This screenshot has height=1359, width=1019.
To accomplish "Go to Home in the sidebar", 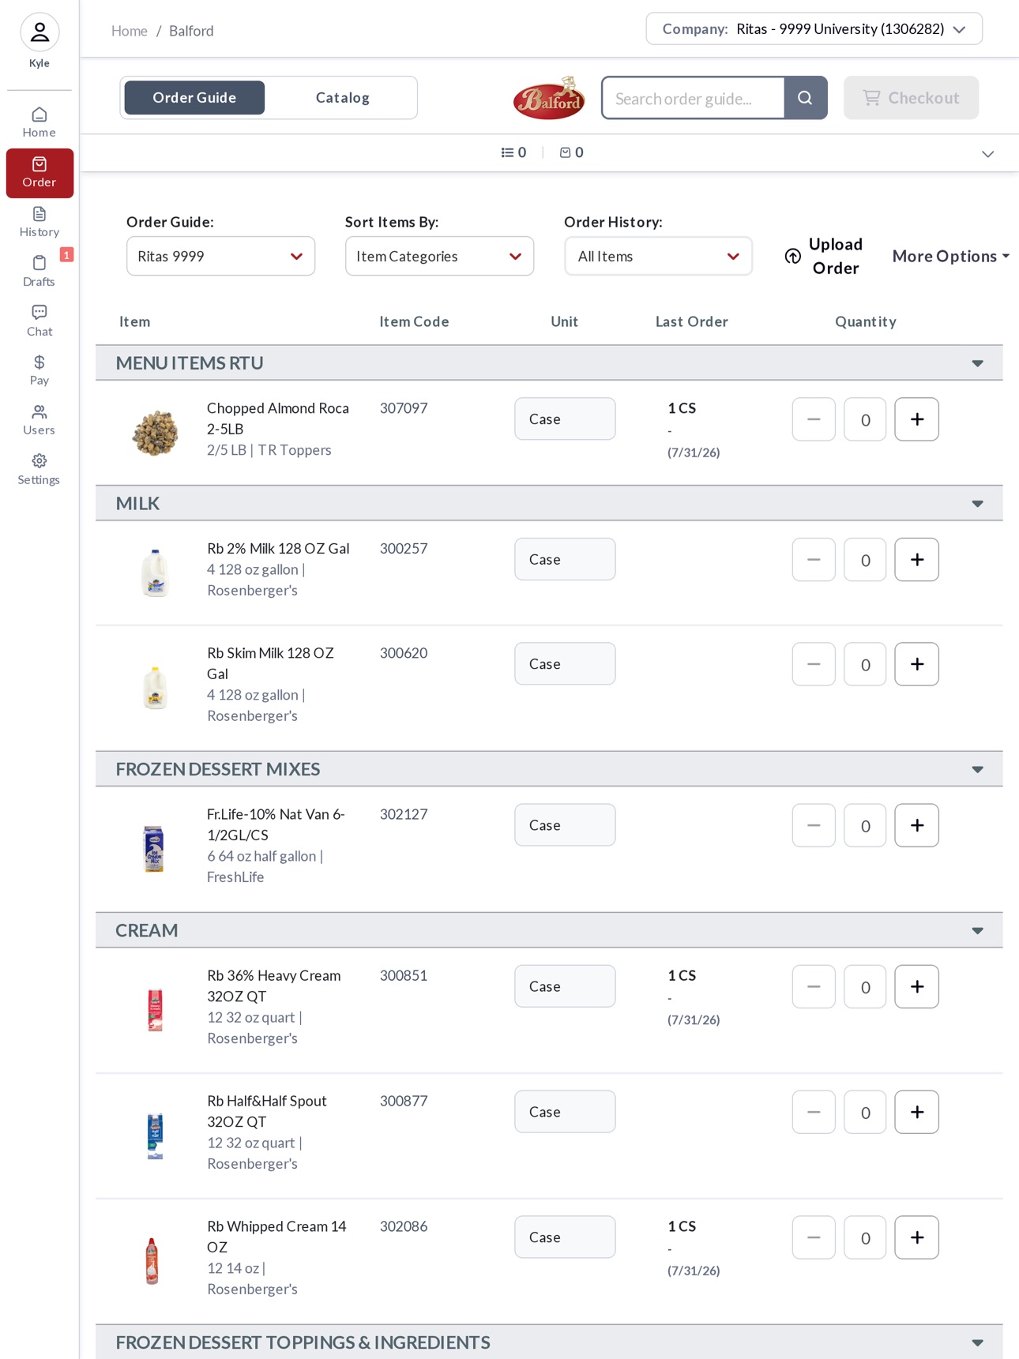I will pos(39,122).
